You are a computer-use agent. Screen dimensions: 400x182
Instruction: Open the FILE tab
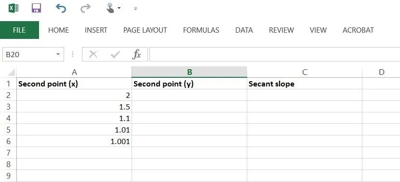click(x=19, y=30)
